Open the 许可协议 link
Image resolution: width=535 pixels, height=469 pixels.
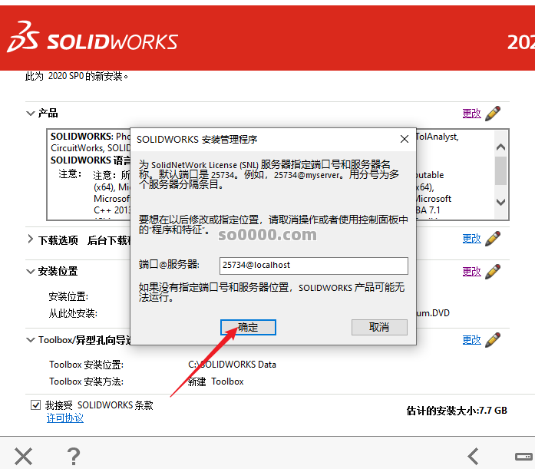pos(64,418)
